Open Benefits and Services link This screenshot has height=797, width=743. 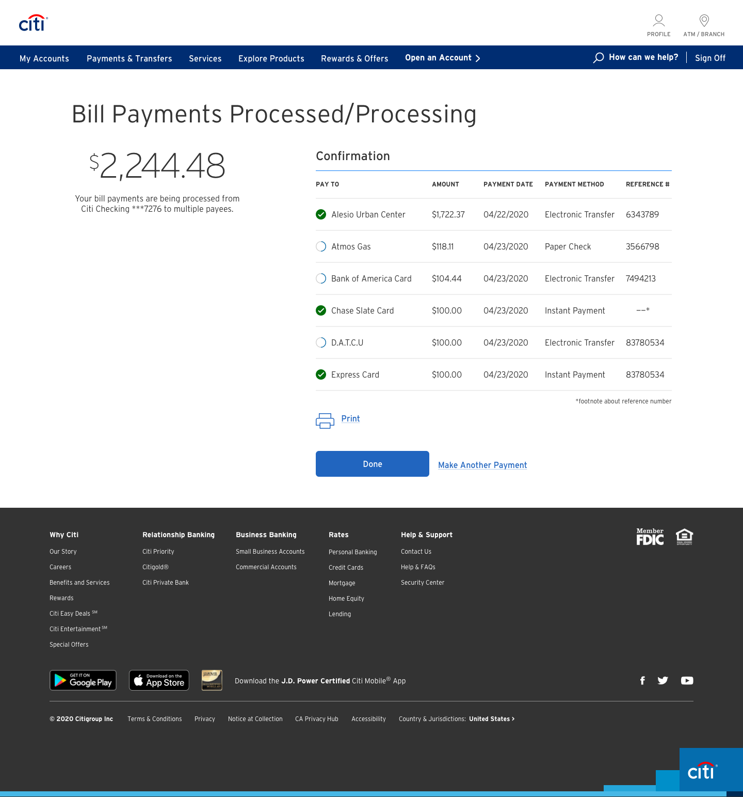[79, 582]
